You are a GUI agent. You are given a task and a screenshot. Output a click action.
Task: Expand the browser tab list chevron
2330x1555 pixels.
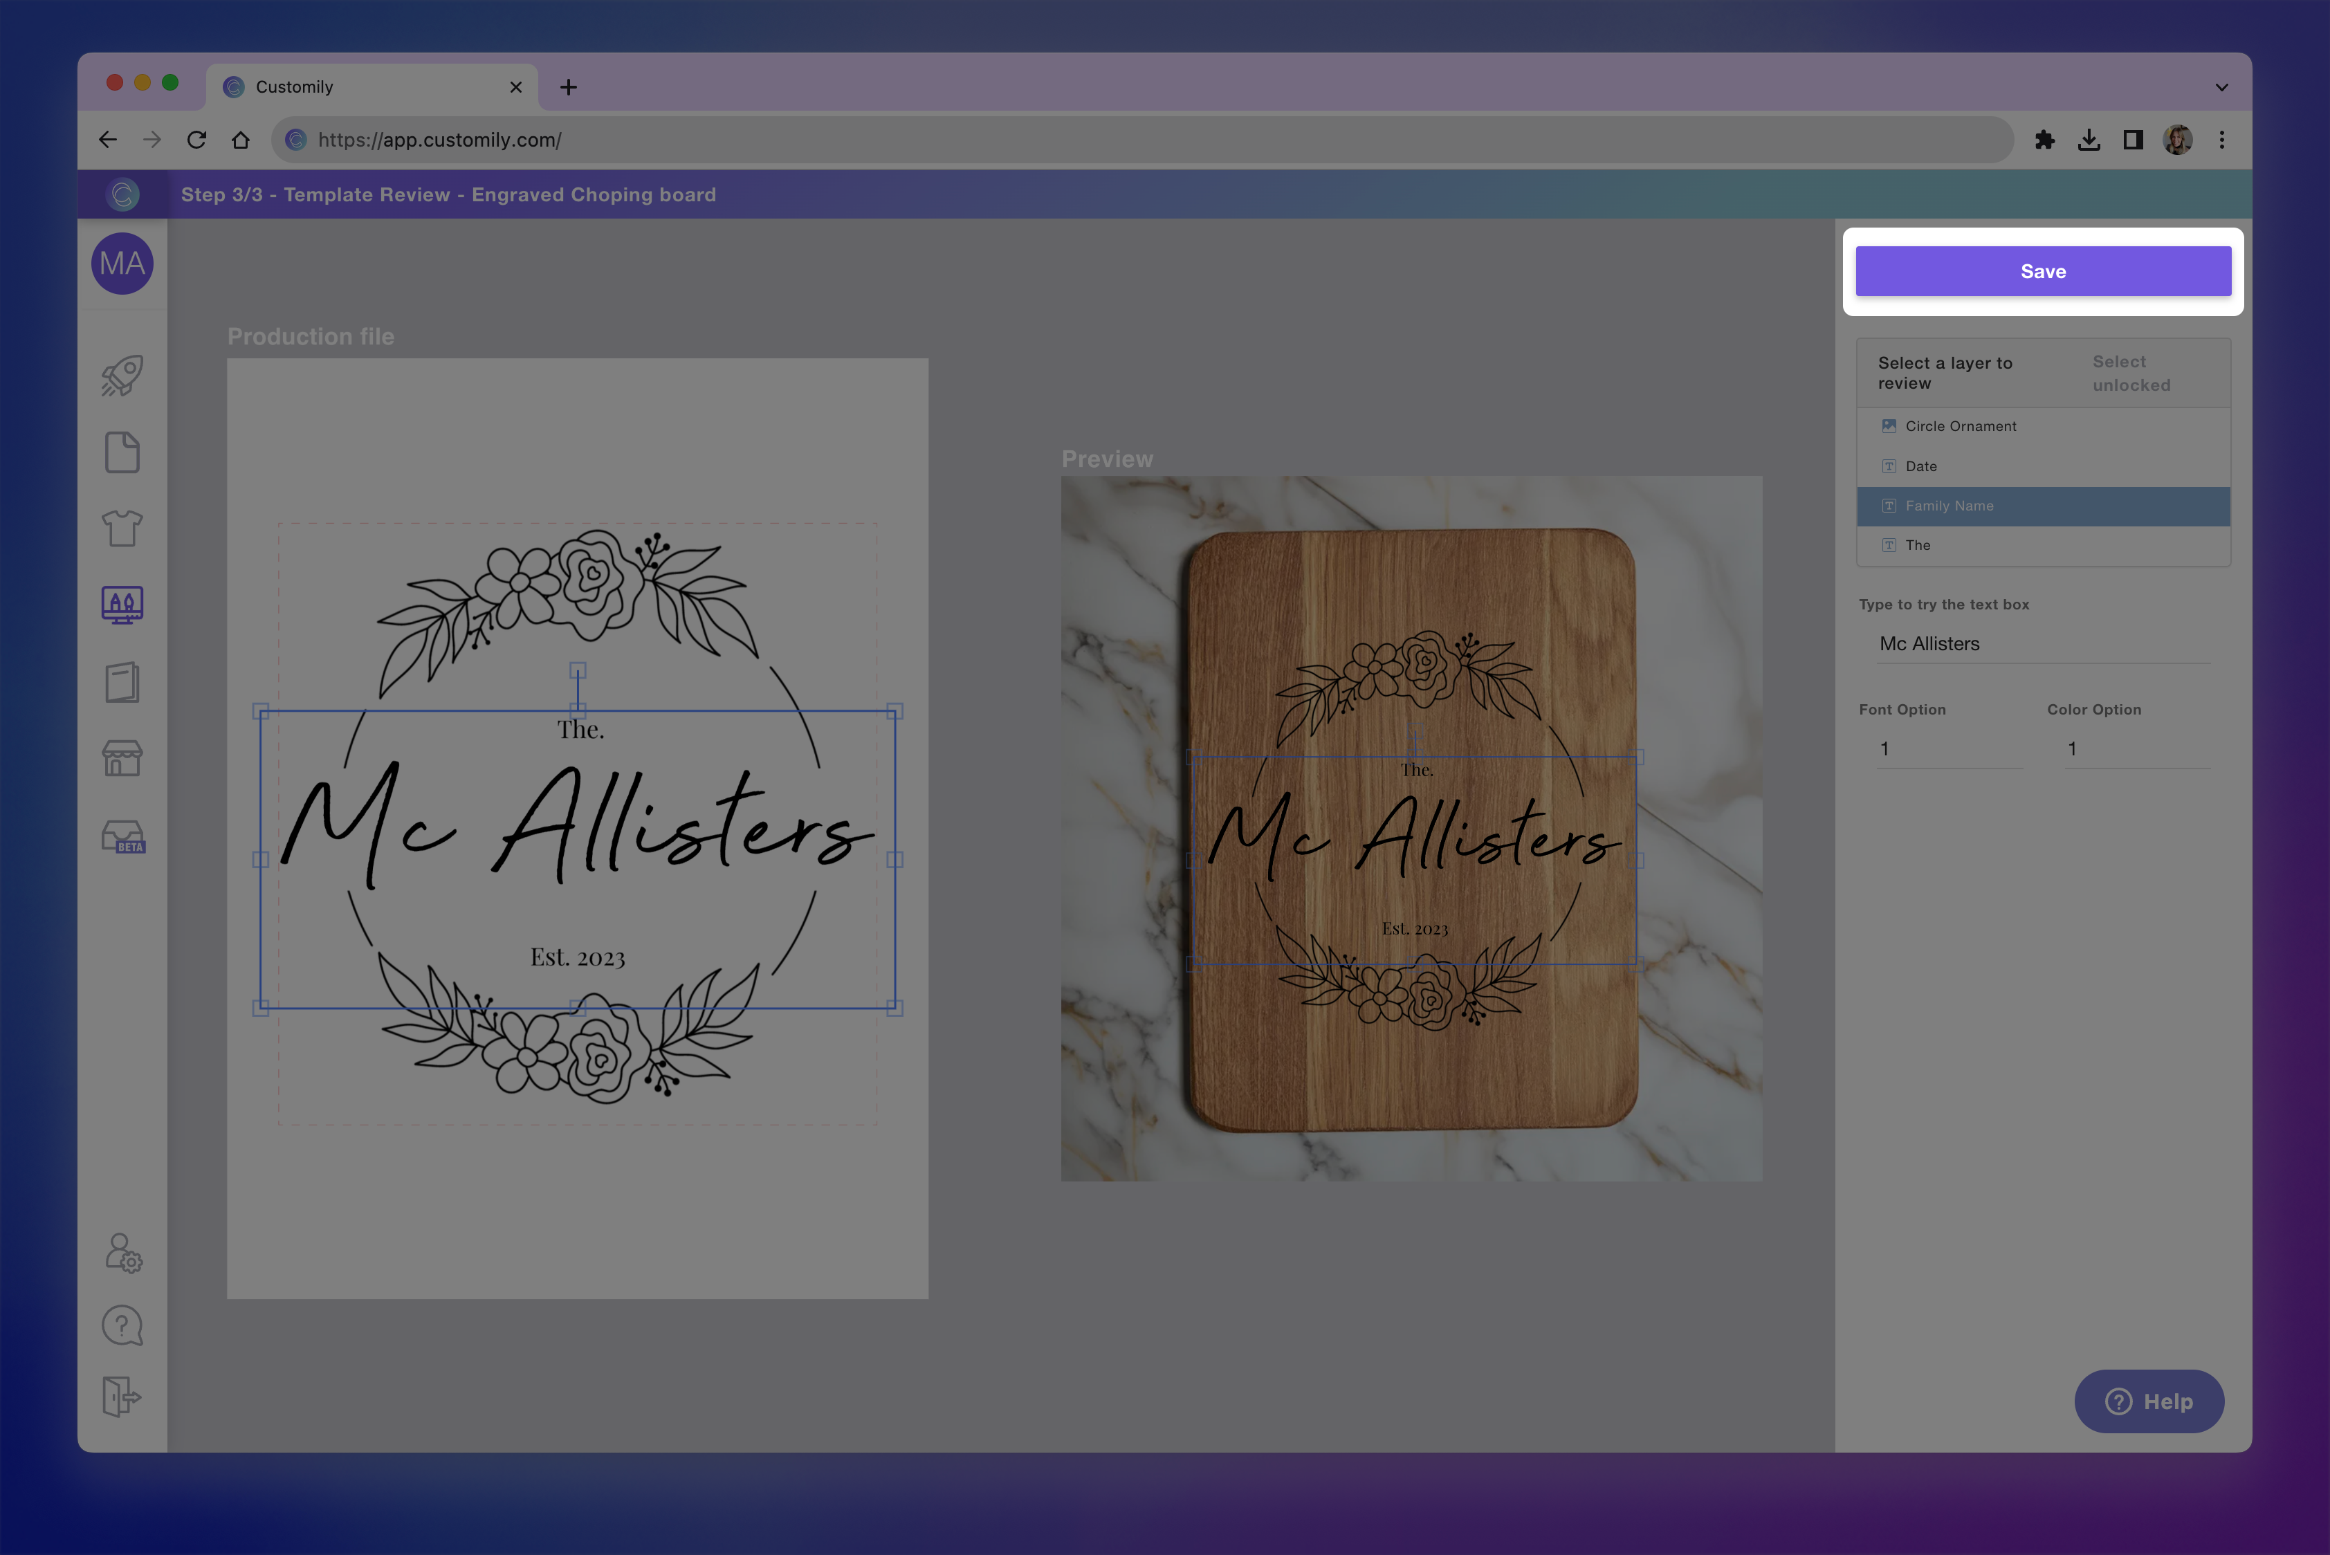(2221, 87)
